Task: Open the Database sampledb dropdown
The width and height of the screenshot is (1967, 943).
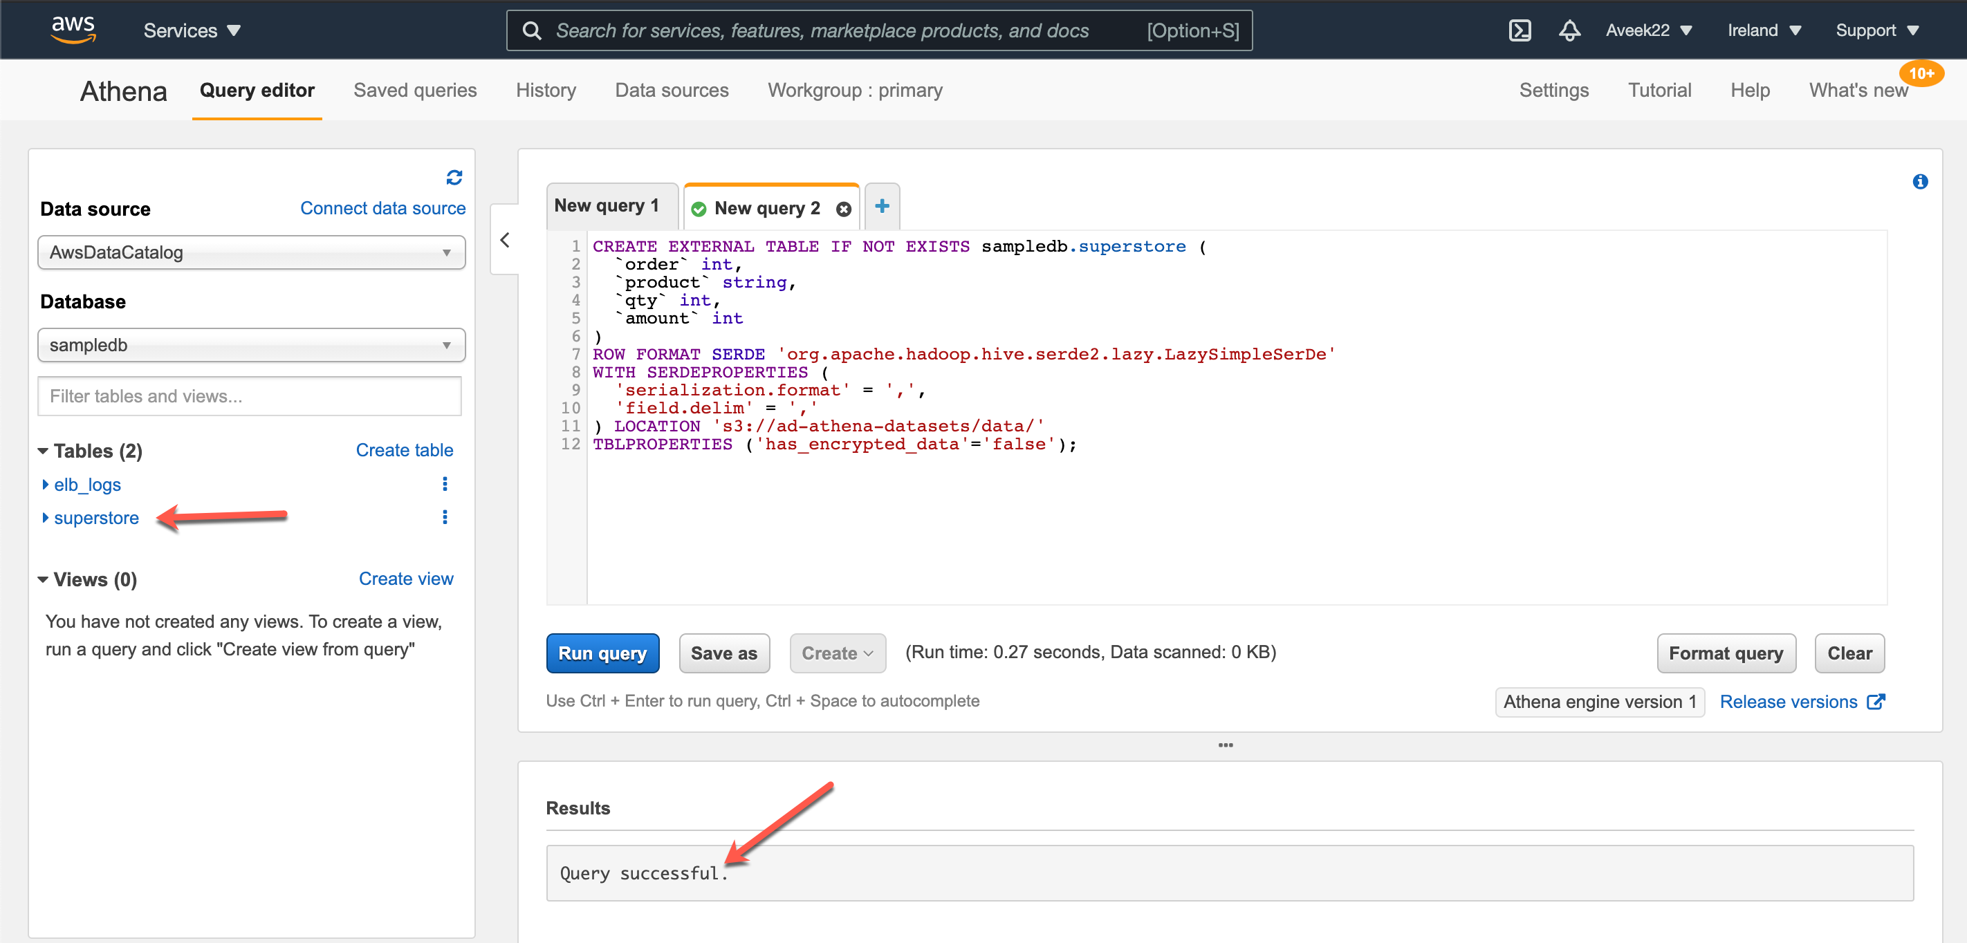Action: 251,345
